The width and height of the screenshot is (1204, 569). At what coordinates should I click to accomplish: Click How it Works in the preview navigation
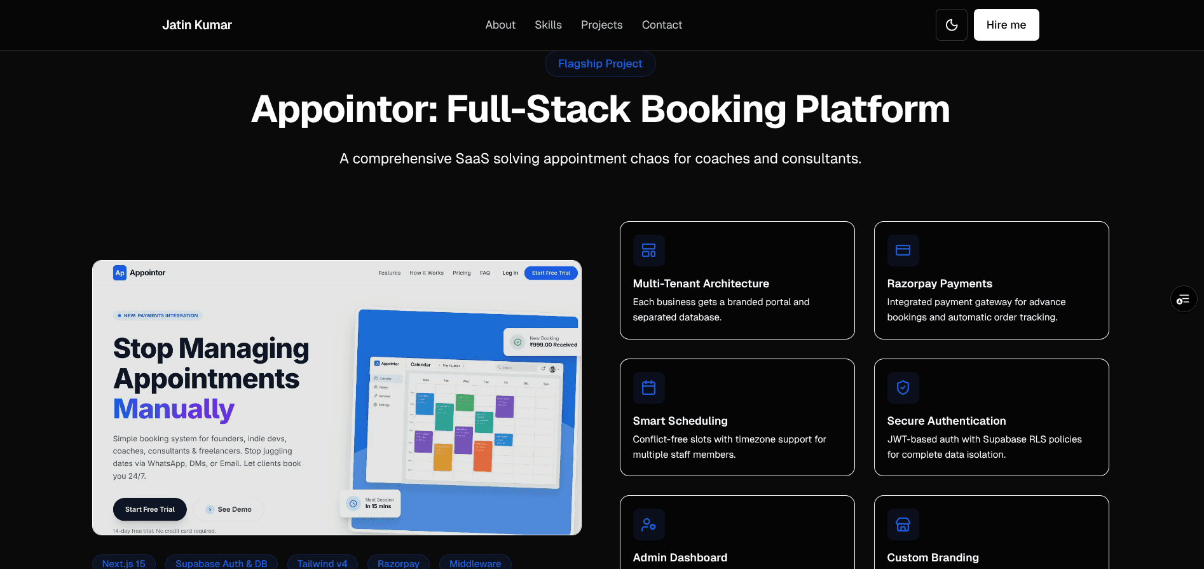click(x=427, y=273)
